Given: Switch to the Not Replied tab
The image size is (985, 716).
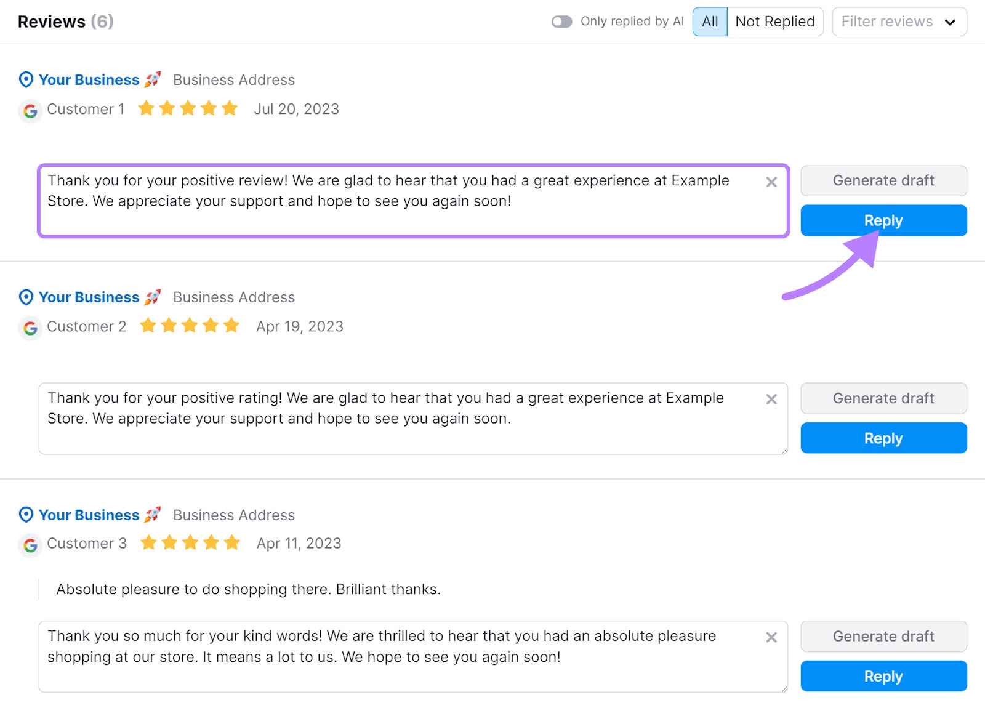Looking at the screenshot, I should point(774,21).
